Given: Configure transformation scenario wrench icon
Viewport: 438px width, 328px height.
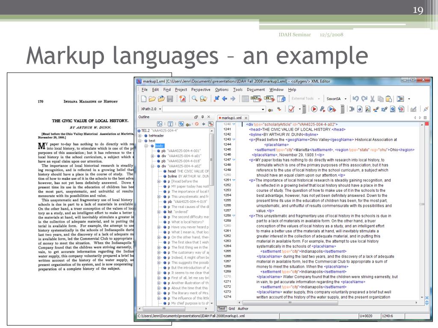Looking at the screenshot, I should (x=323, y=109).
